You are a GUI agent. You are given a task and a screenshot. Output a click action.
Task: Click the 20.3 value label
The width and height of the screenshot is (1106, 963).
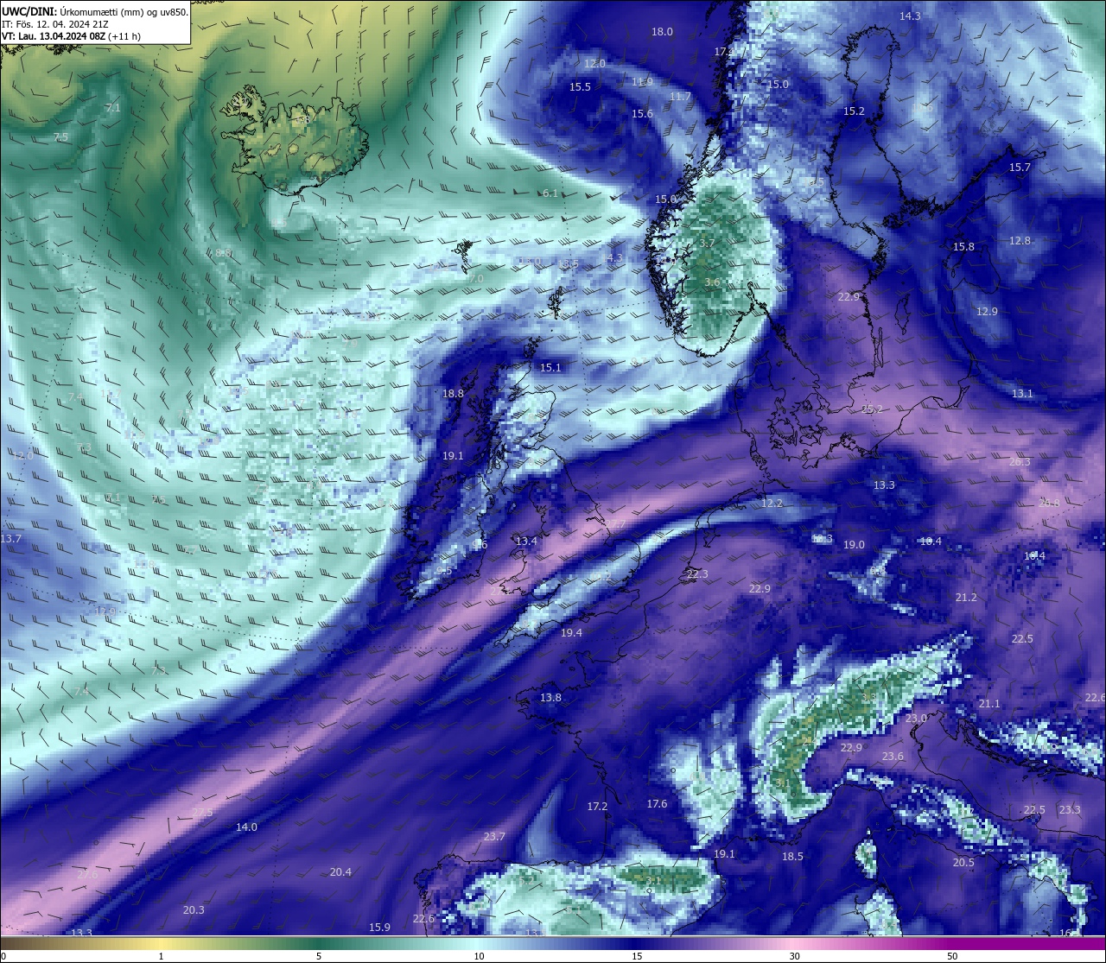[x=194, y=910]
